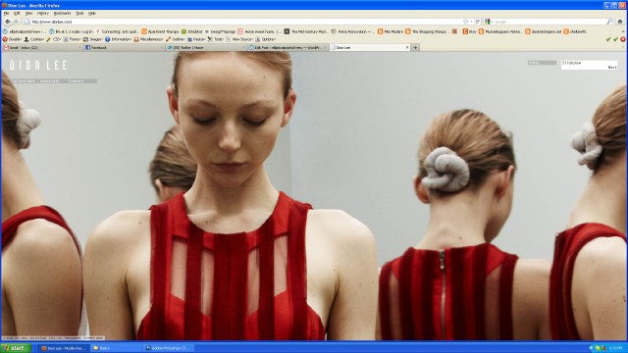
Task: Open the Retro Renovation bookmark
Action: [x=351, y=31]
